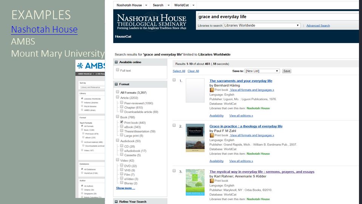Open View all editions for result 1
Image resolution: width=362 pixels, height=204 pixels.
tap(241, 116)
